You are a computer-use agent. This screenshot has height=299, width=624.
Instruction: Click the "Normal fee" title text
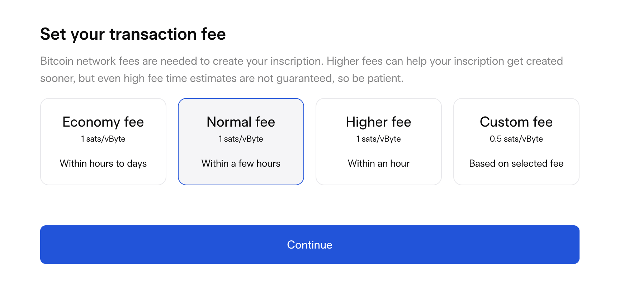tap(241, 122)
